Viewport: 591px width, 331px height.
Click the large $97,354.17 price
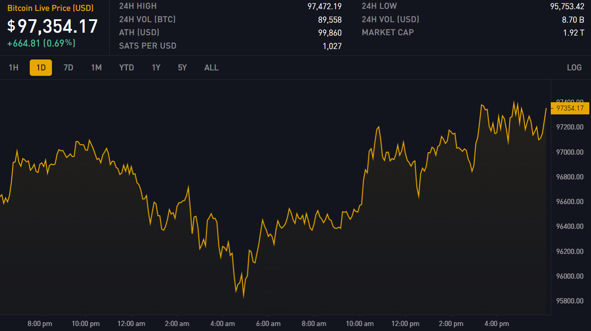tap(53, 26)
